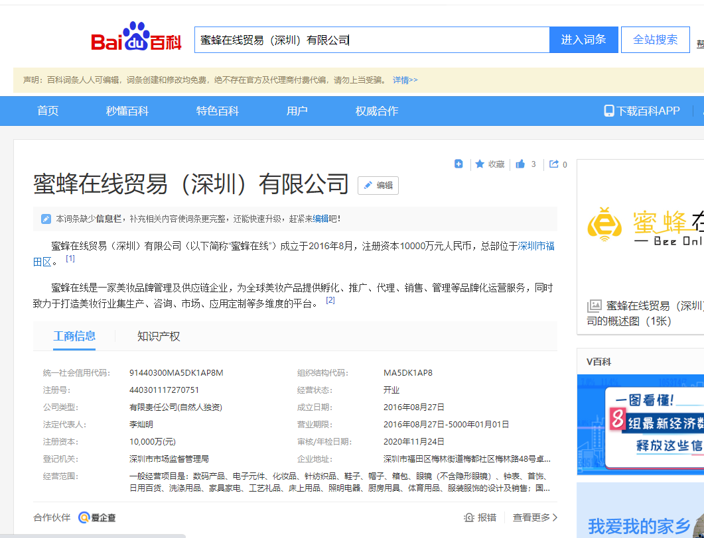Click the 报错 text link
The width and height of the screenshot is (704, 538).
point(487,517)
